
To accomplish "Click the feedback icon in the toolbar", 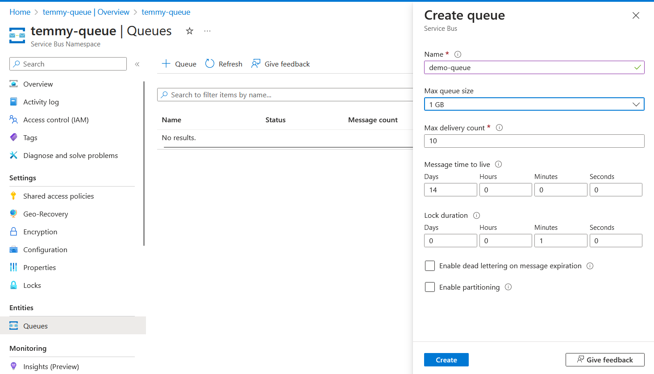I will click(256, 64).
